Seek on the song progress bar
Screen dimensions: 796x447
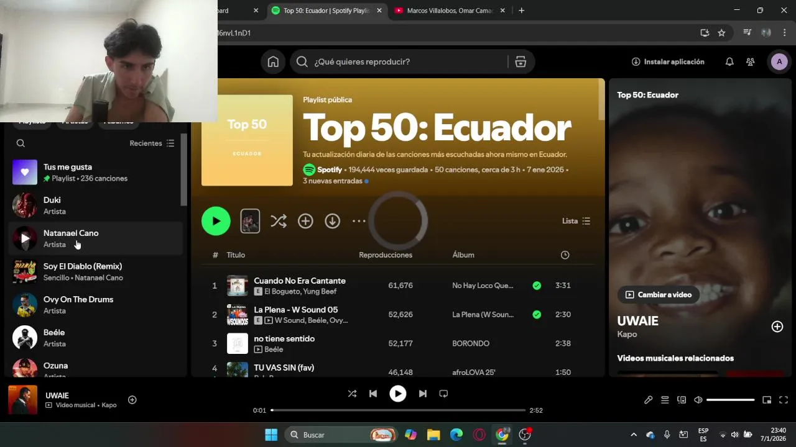coord(398,410)
